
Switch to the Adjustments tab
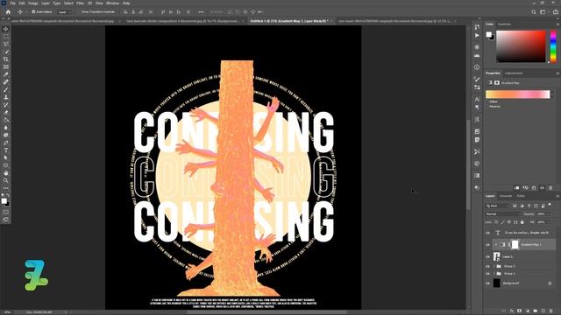514,73
